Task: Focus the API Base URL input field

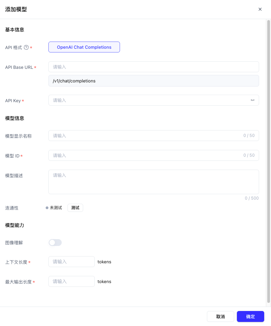Action: click(154, 67)
